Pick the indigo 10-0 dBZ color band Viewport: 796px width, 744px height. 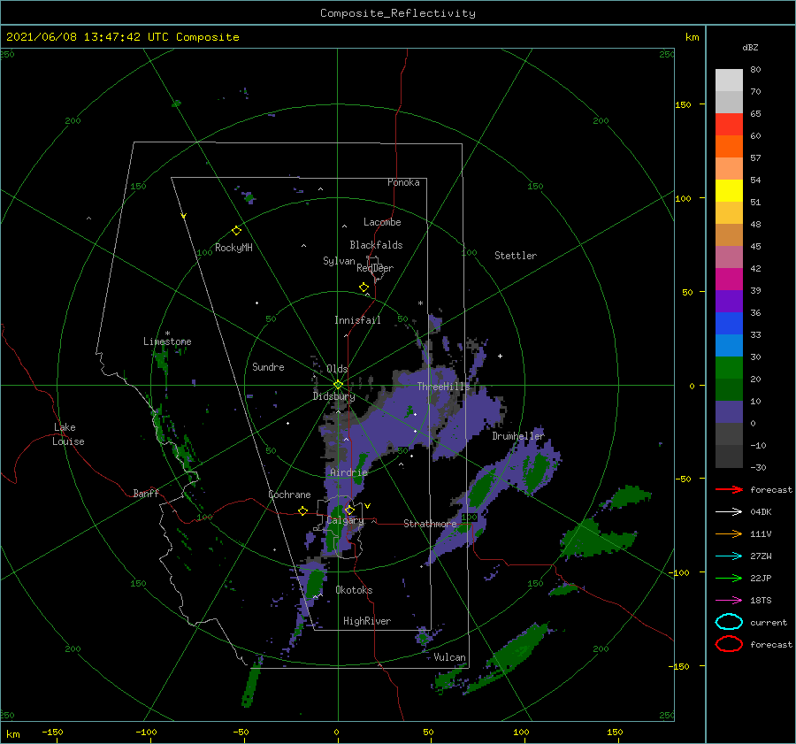tap(729, 412)
